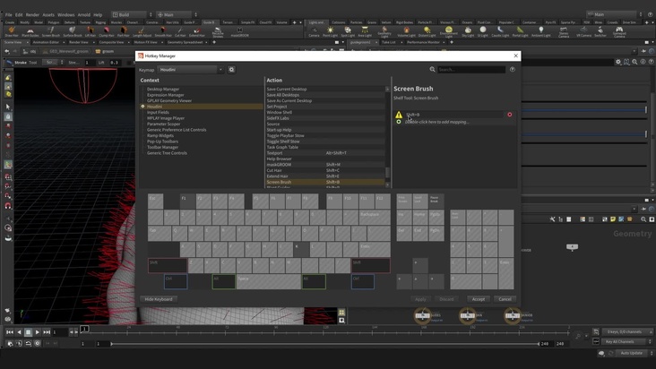The image size is (656, 369).
Task: Add a Distant Light from shelf
Action: coord(427,31)
